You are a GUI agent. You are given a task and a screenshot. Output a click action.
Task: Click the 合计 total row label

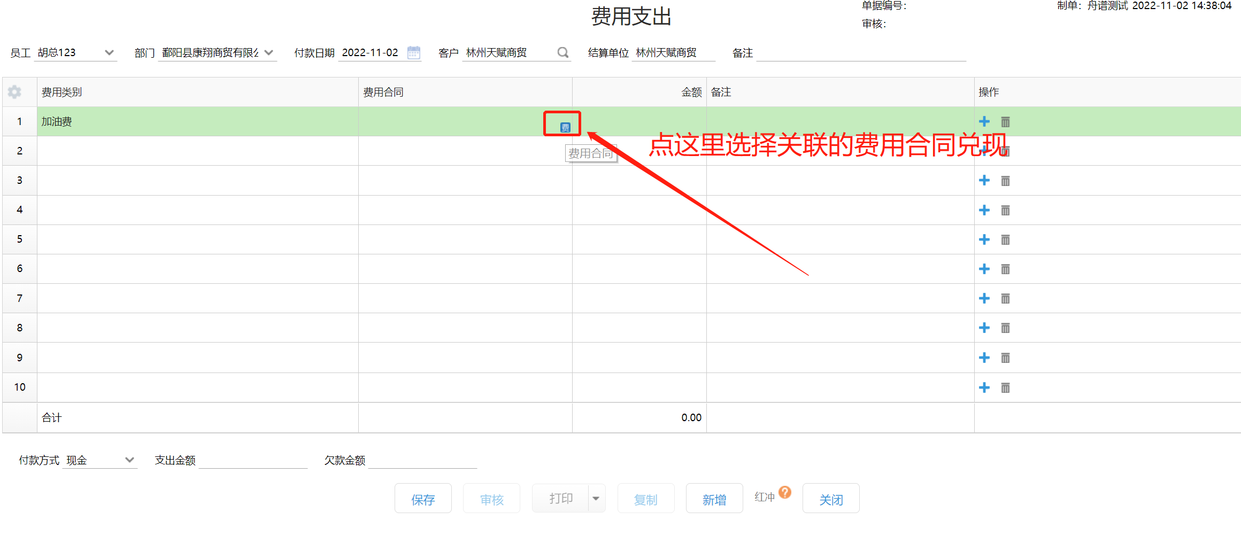tap(52, 417)
